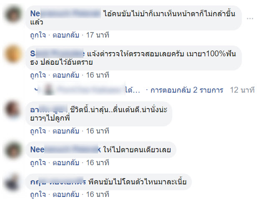Expand การตอบกลับ 2 รายการ replies
The height and width of the screenshot is (199, 259).
point(187,90)
